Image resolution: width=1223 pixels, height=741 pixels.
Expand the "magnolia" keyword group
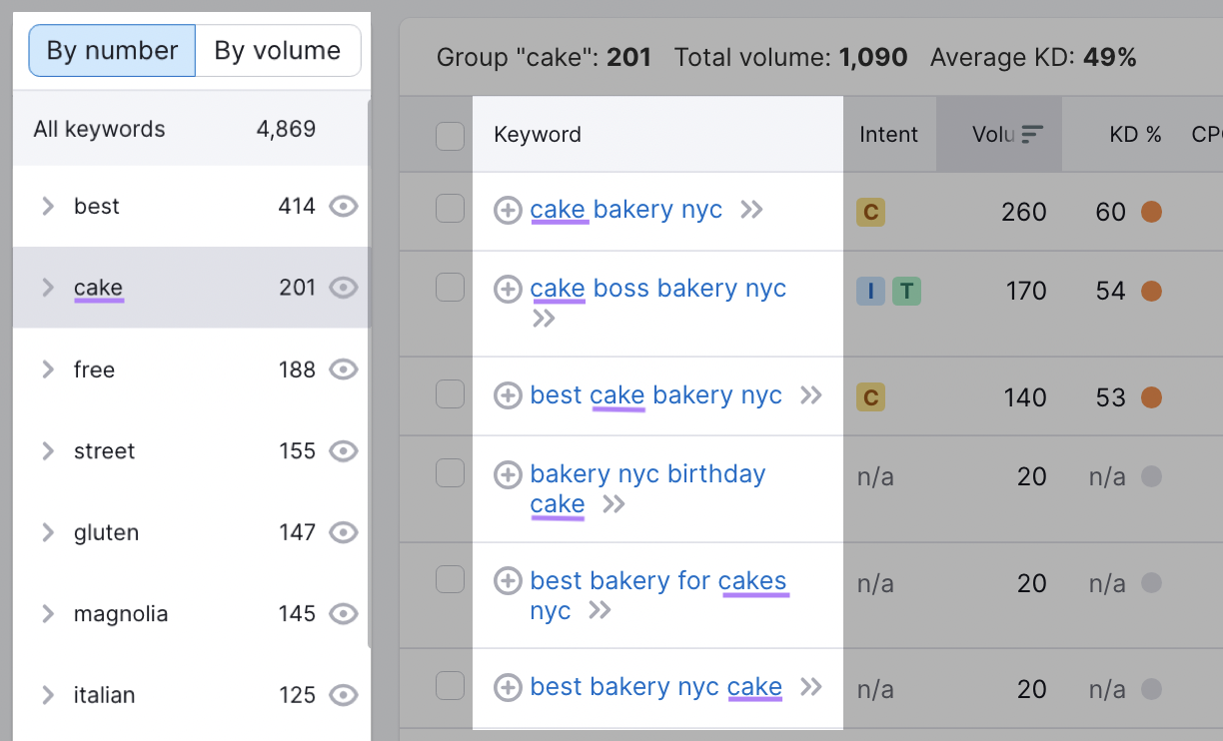(x=46, y=613)
